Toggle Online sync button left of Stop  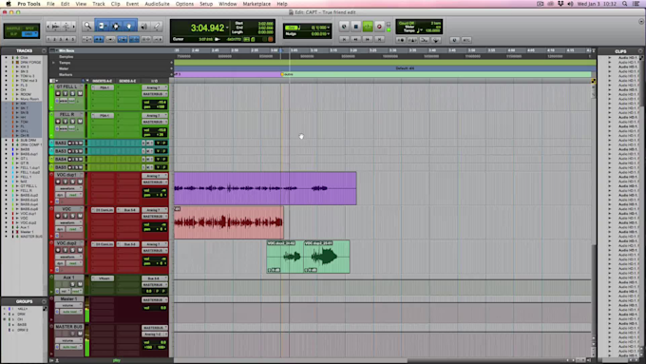tap(344, 27)
